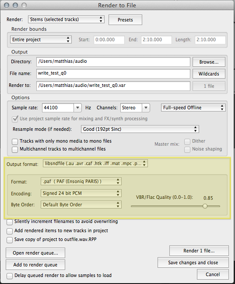Expand the Channels dropdown arrow
This screenshot has height=284, width=235.
coord(146,108)
